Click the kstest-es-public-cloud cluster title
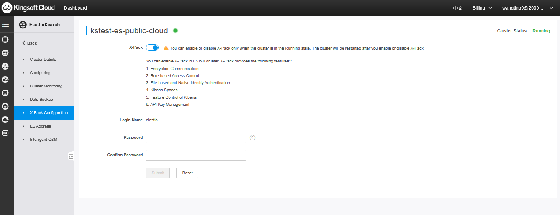The image size is (560, 215). click(x=129, y=30)
